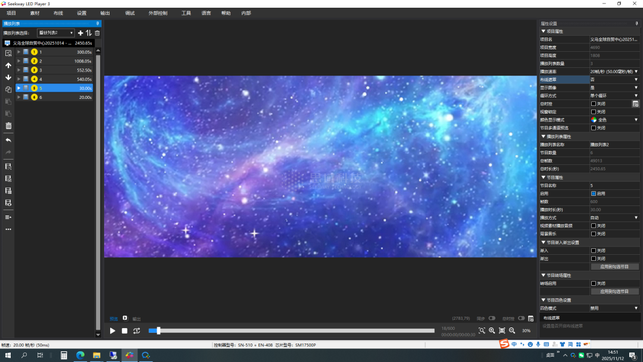
Task: Click 应用到勾选节目 under fade settings
Action: [614, 267]
